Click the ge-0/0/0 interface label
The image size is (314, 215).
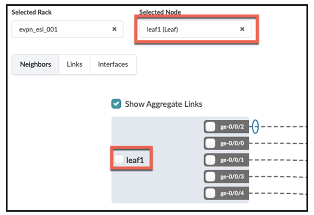[232, 143]
